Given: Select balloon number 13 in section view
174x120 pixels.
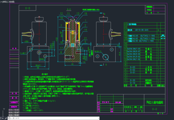Looking at the screenshot, I should 78,14.
